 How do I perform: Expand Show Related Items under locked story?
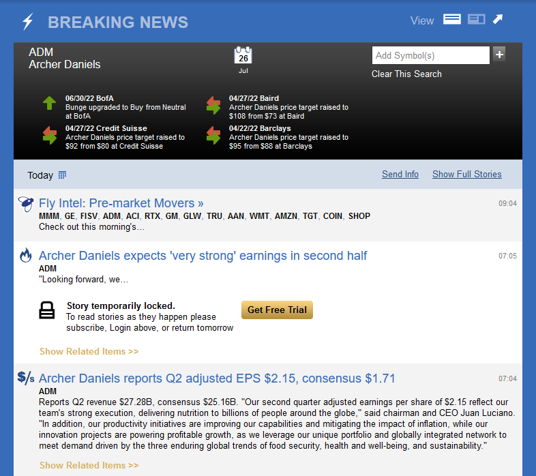point(89,351)
